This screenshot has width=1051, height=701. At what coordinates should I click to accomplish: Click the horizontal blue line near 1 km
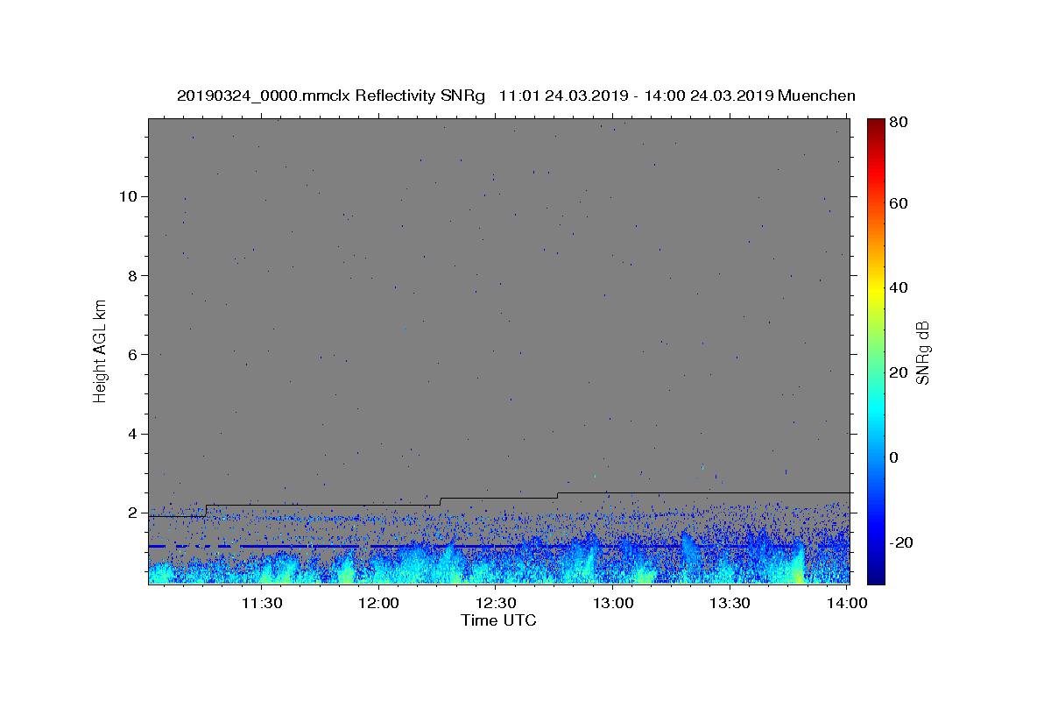[x=499, y=546]
